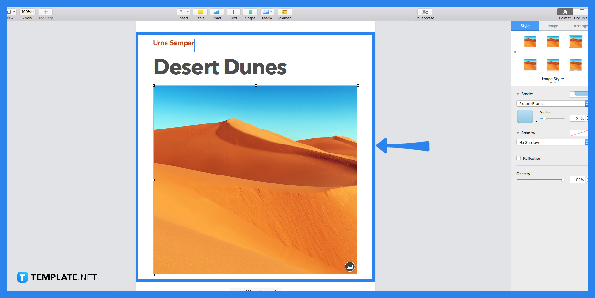Apply the bottom-left image style
Viewport: 595px width, 298px height.
tap(530, 64)
